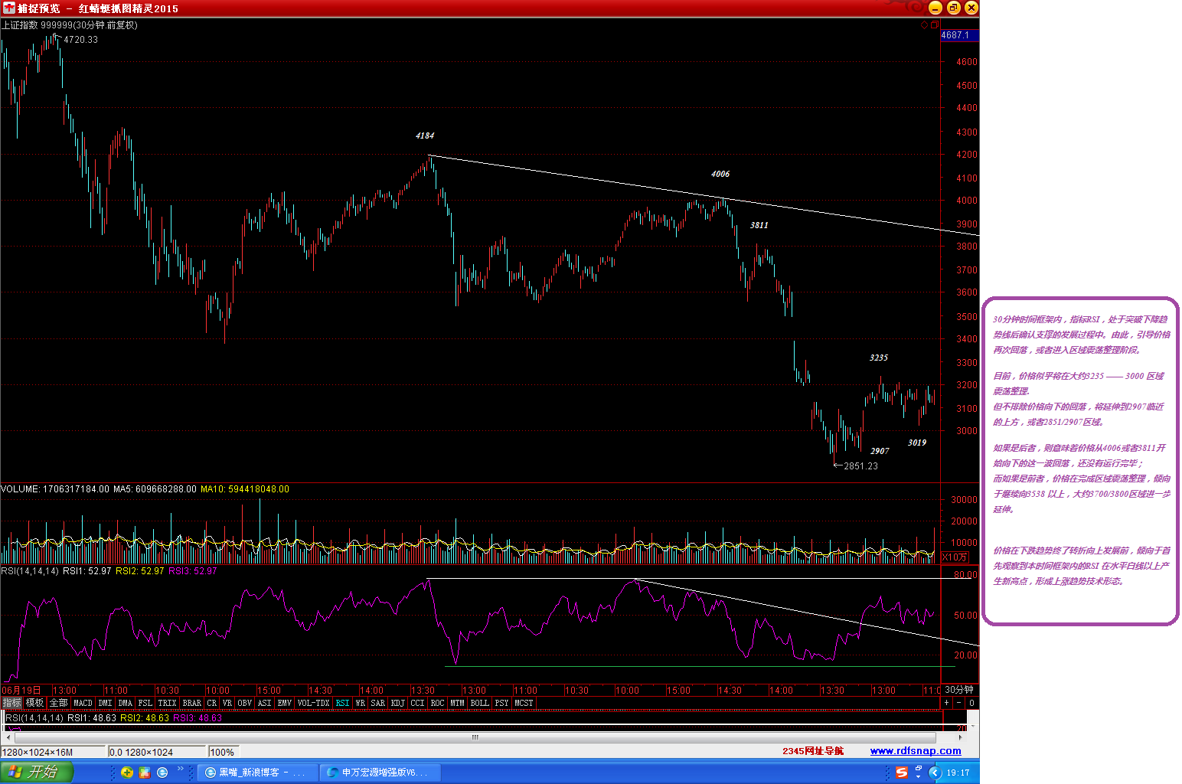Click the vertical scrollbar down arrow
The width and height of the screenshot is (1182, 784).
974,727
